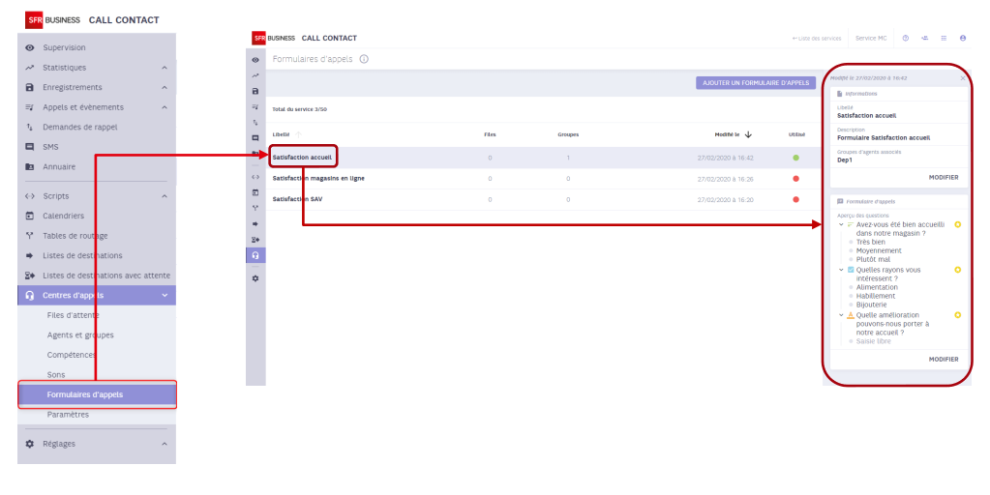The height and width of the screenshot is (495, 990).
Task: Open the Annuaire directory icon
Action: coord(30,167)
